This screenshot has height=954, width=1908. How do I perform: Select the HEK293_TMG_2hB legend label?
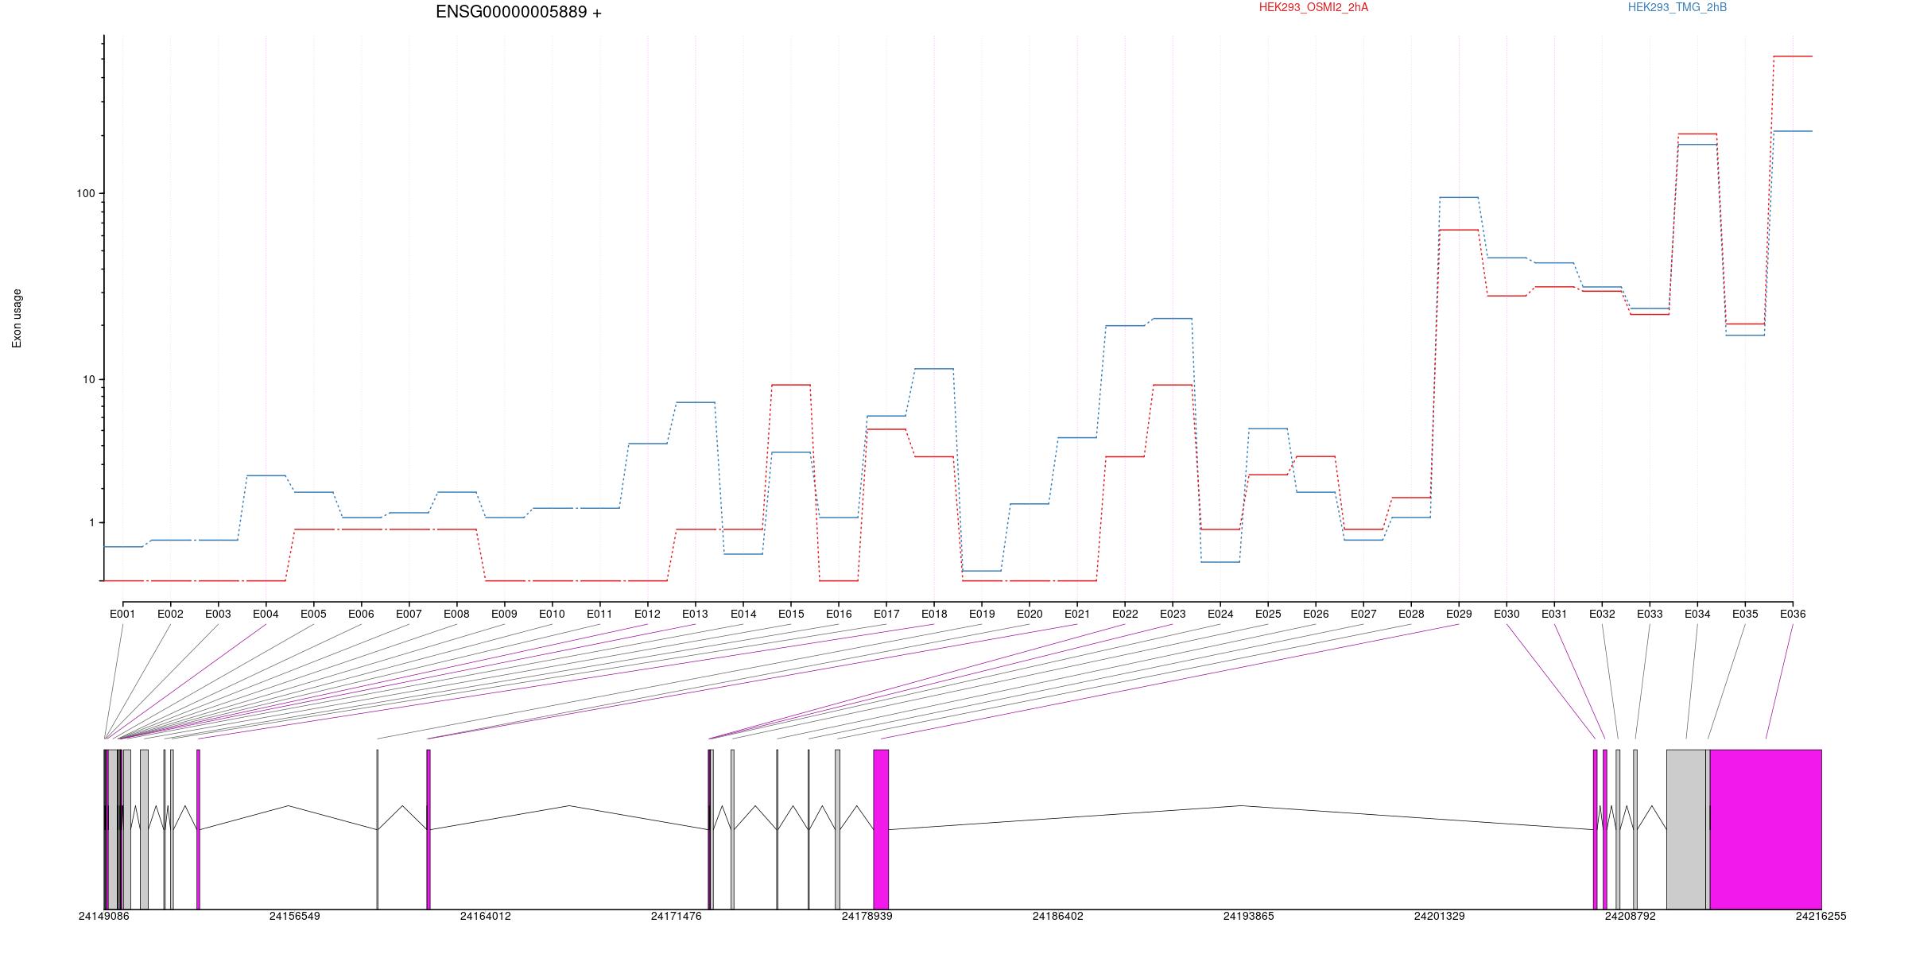(x=1677, y=7)
